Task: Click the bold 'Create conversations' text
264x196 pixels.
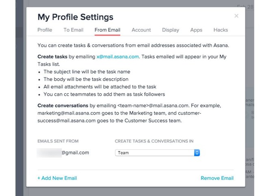Action: point(63,106)
